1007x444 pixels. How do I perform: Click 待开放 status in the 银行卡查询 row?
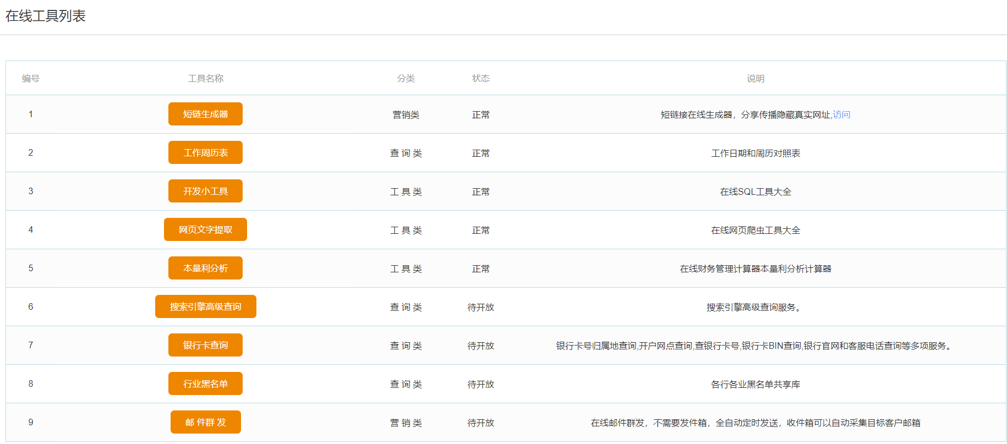480,346
